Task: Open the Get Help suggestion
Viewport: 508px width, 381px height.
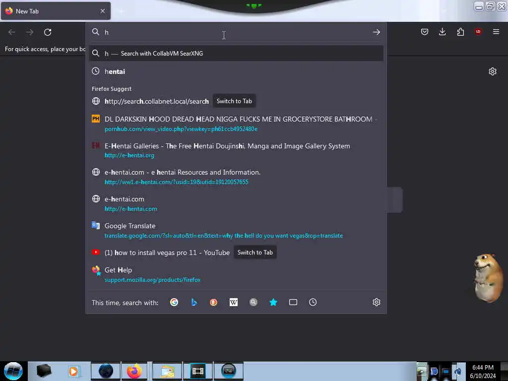Action: coord(236,274)
